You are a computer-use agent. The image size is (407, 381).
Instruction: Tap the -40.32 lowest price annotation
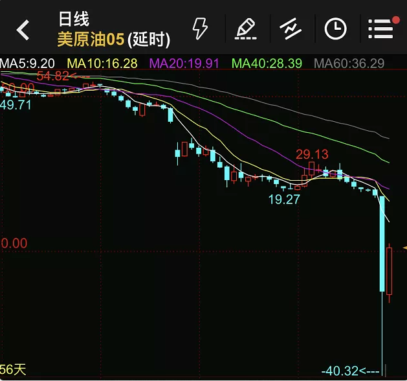click(343, 371)
